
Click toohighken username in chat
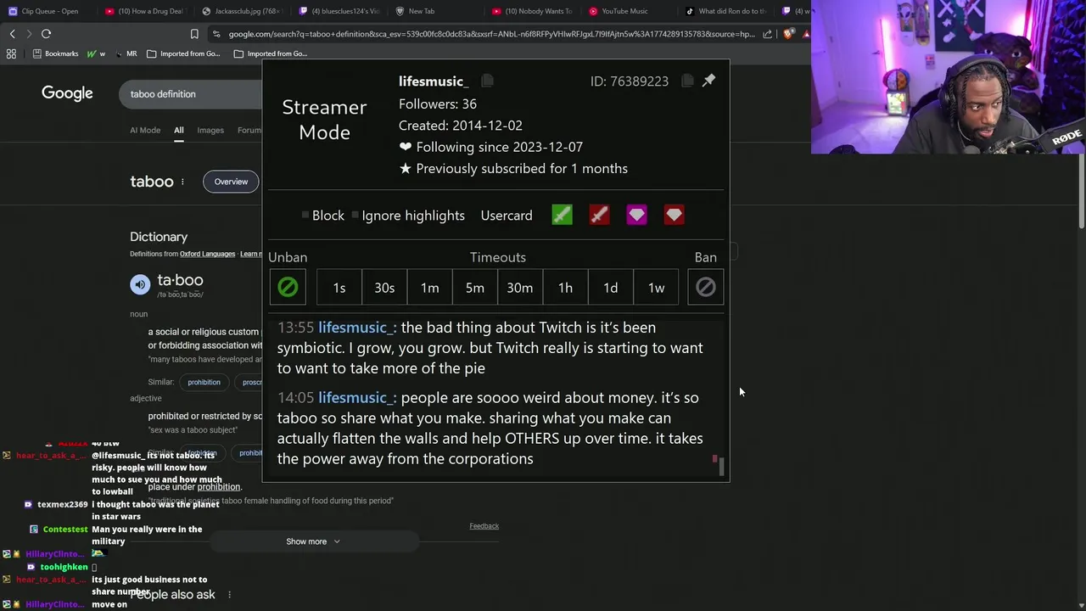pos(64,567)
